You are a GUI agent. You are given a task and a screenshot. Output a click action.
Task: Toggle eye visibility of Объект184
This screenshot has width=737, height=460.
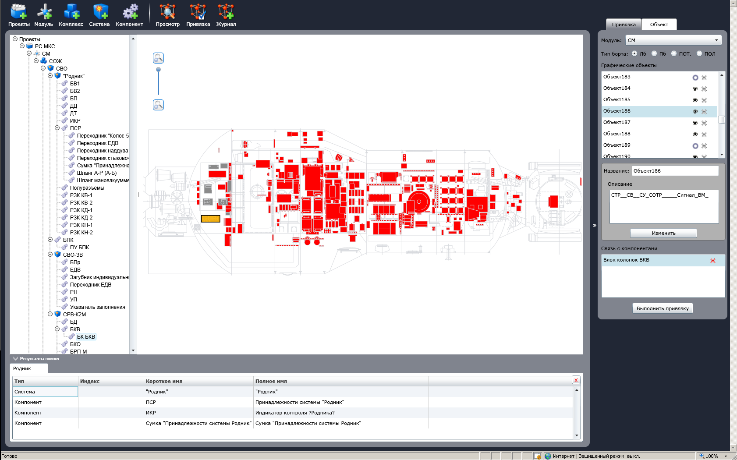695,89
